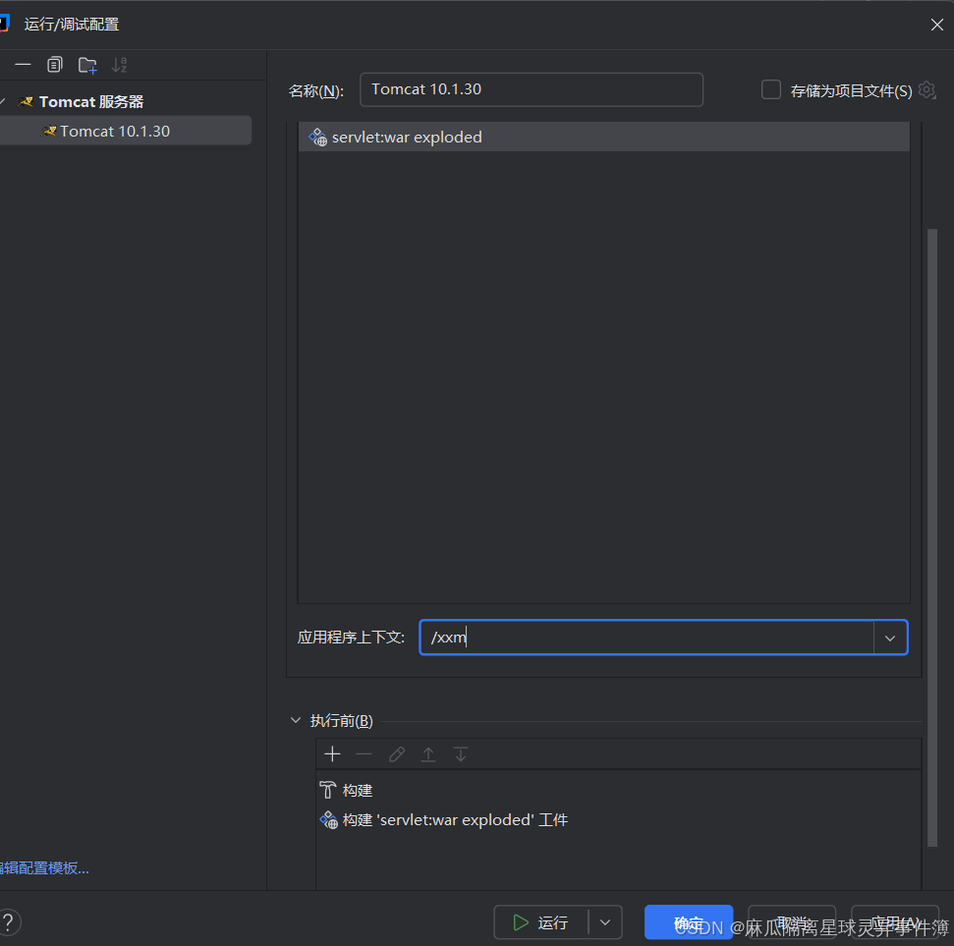Open the application context dropdown arrow
Screen dimensions: 954x946
point(890,638)
